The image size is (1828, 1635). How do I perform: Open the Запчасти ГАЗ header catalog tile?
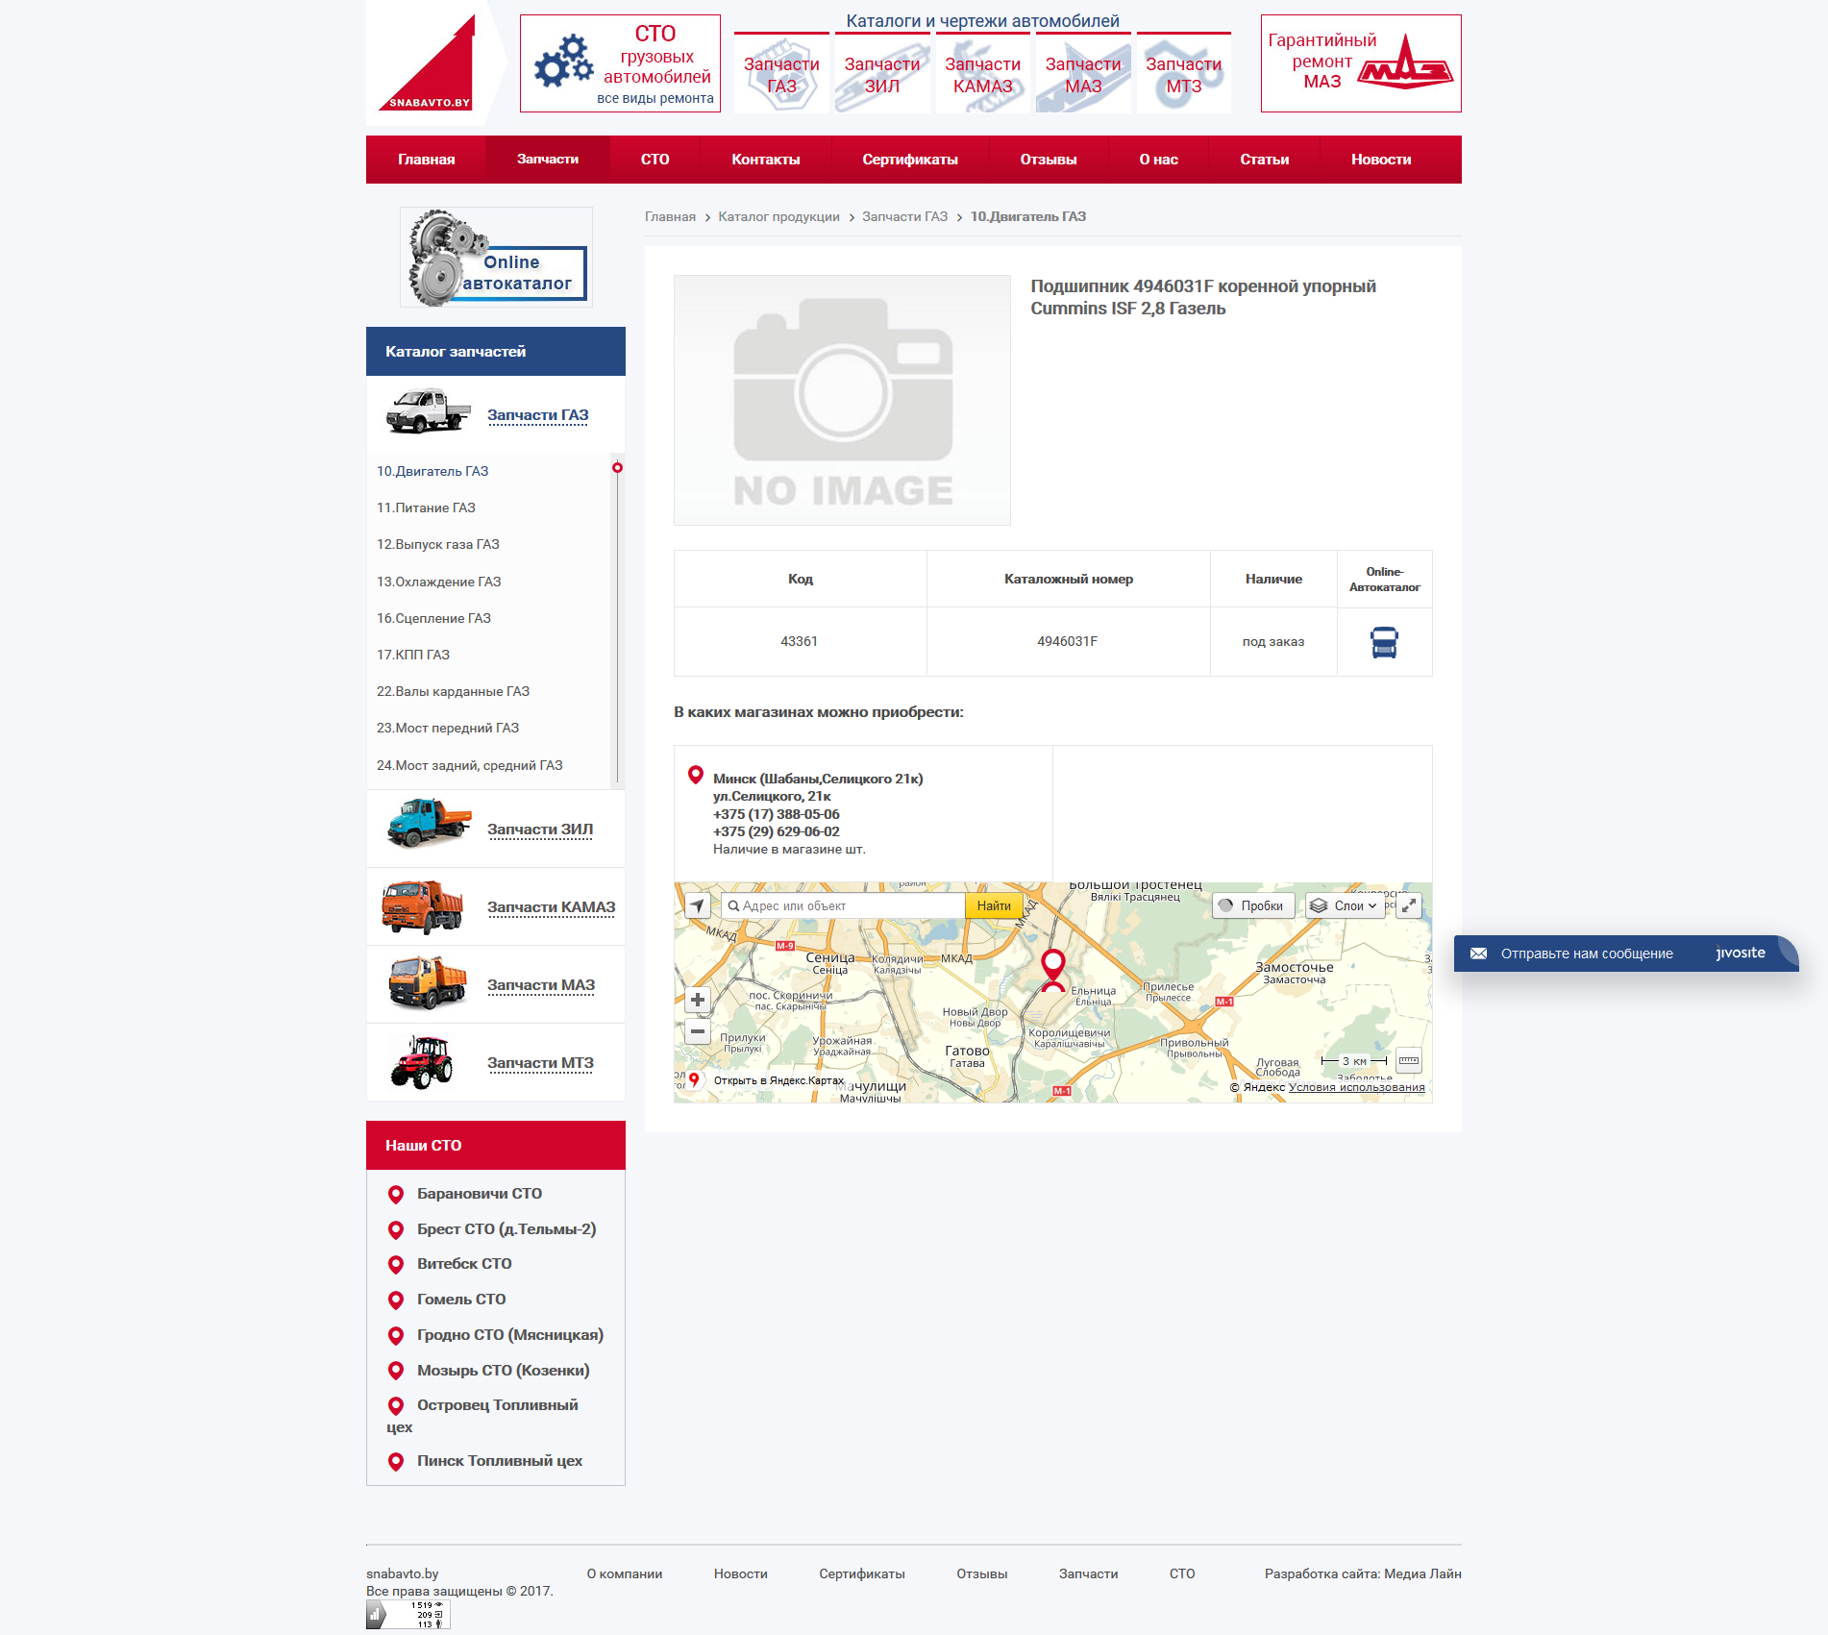(781, 74)
